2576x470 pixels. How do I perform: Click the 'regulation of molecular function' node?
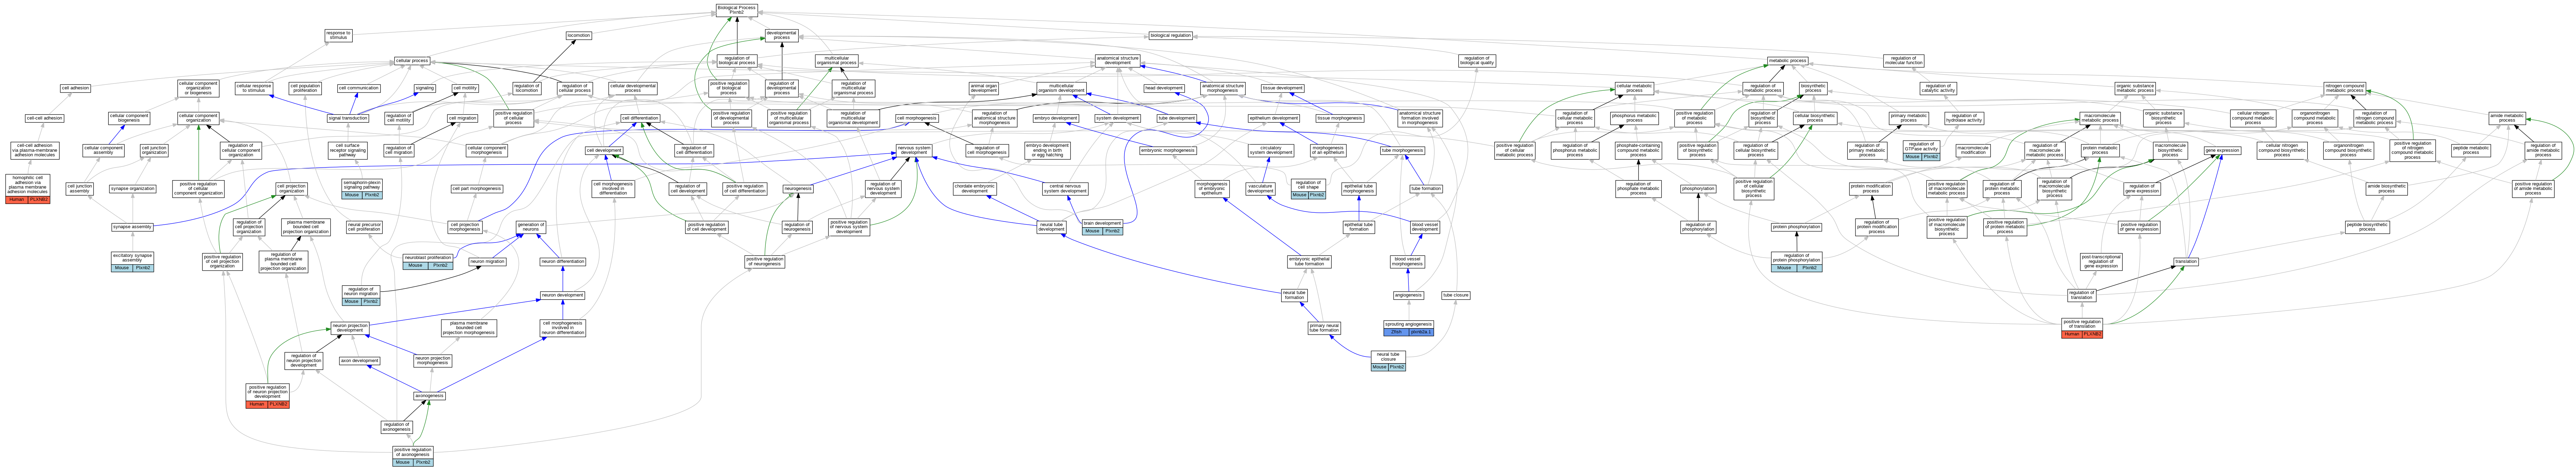pos(1903,61)
